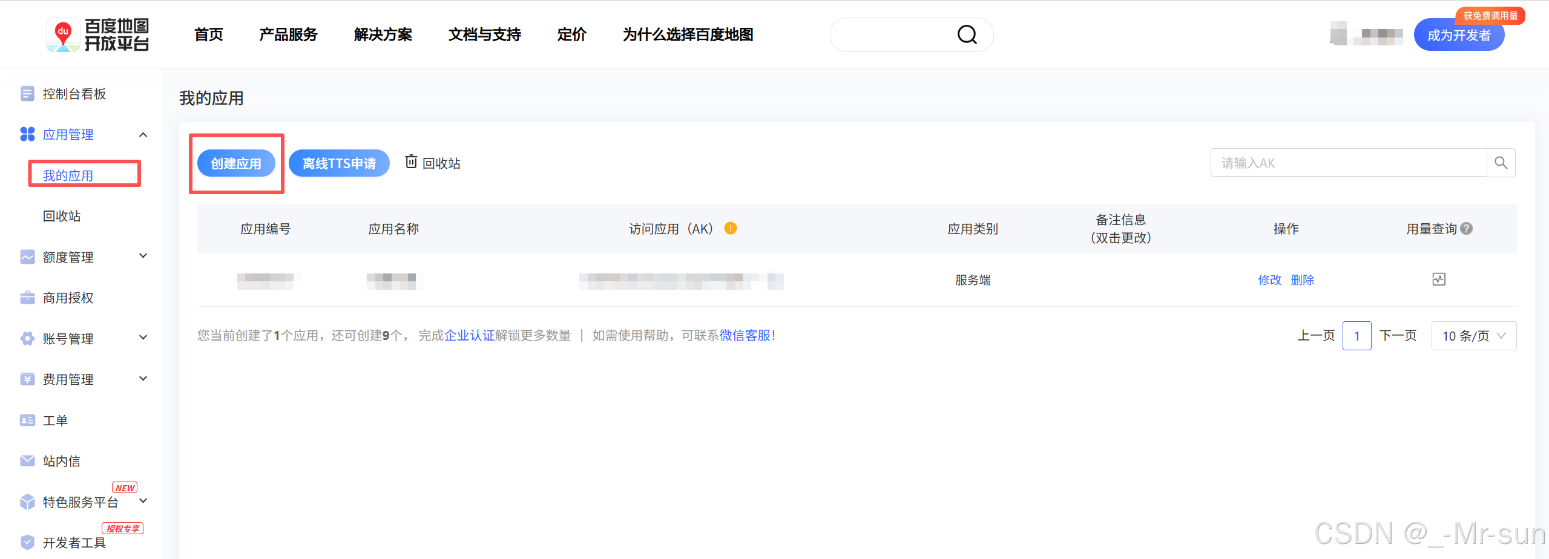Expand the 额度管理 section
The width and height of the screenshot is (1549, 559).
click(x=143, y=256)
